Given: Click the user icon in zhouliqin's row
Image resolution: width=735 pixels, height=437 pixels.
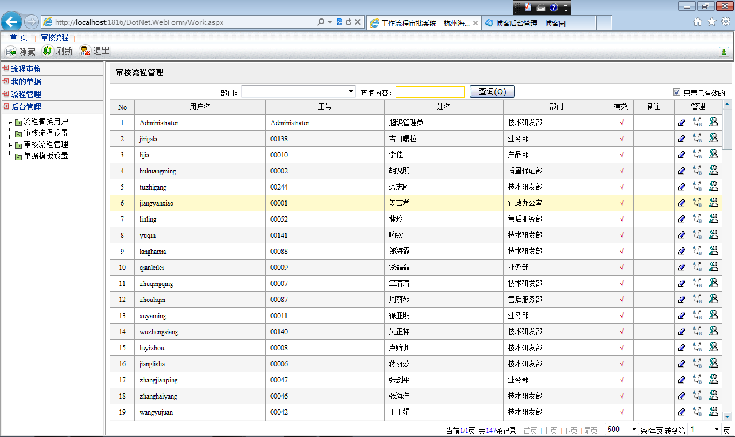Looking at the screenshot, I should click(x=714, y=299).
